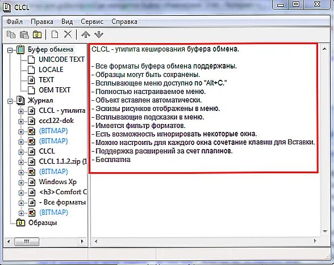Select the UNICODE TEXT format
This screenshot has width=334, height=265.
61,59
